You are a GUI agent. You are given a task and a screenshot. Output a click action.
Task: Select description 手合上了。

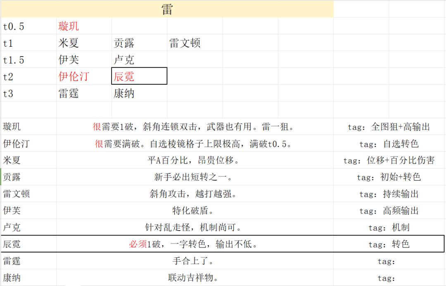195,261
